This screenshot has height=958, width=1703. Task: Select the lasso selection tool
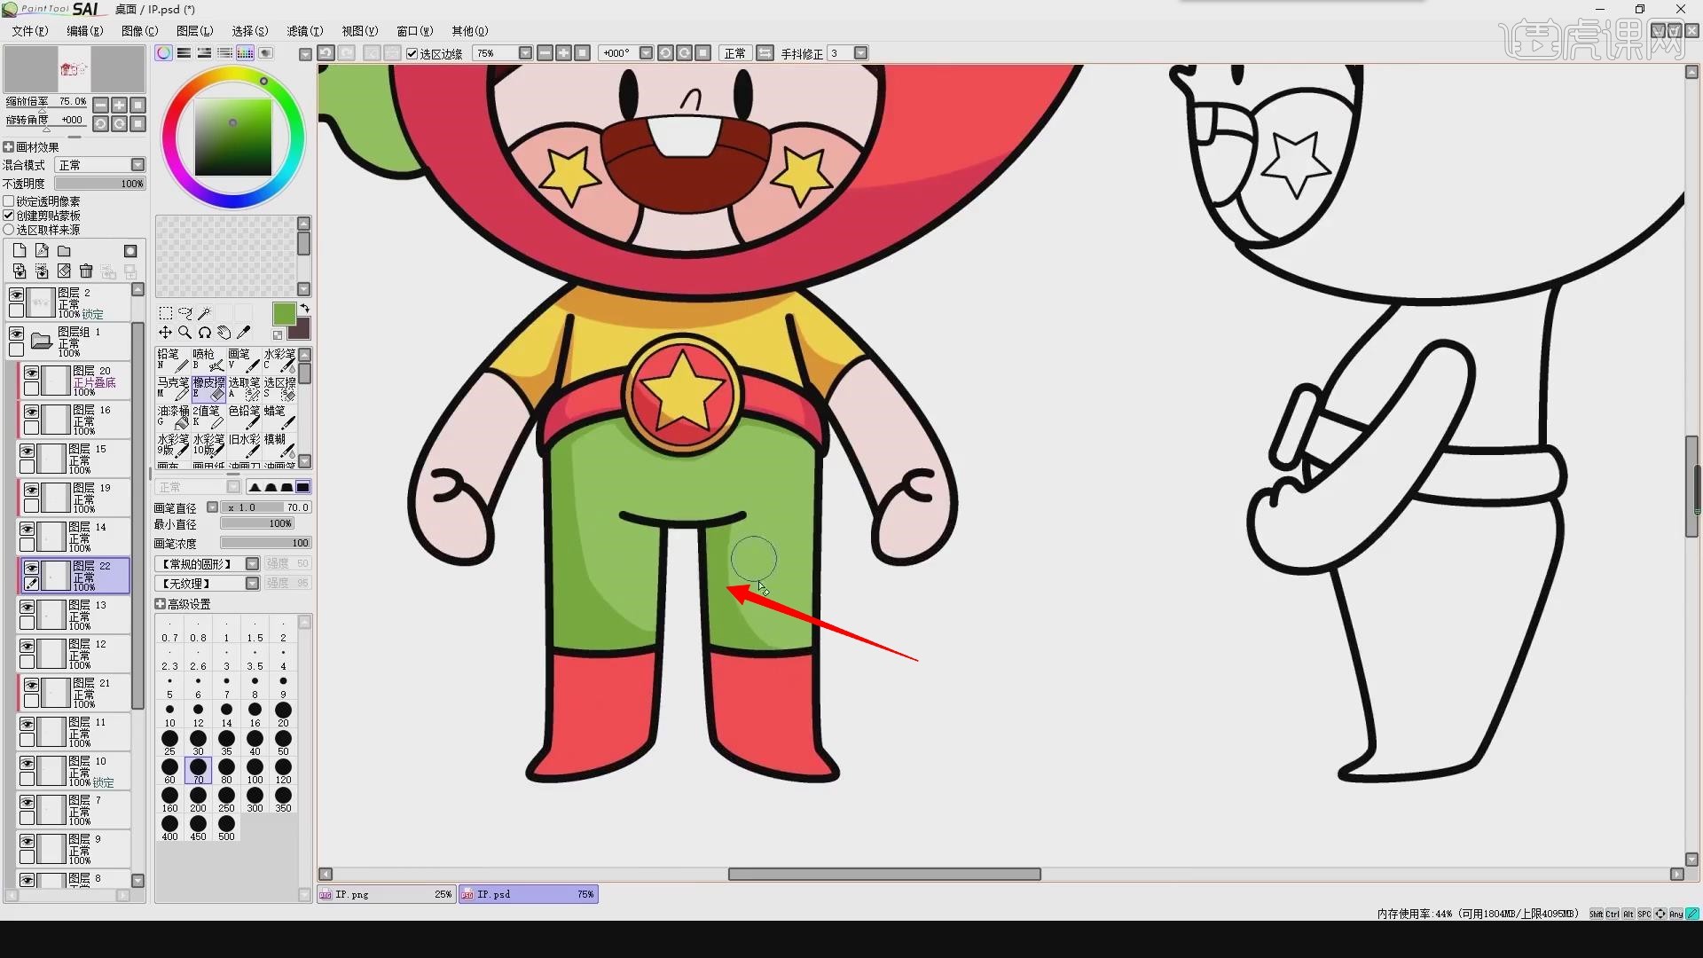185,313
